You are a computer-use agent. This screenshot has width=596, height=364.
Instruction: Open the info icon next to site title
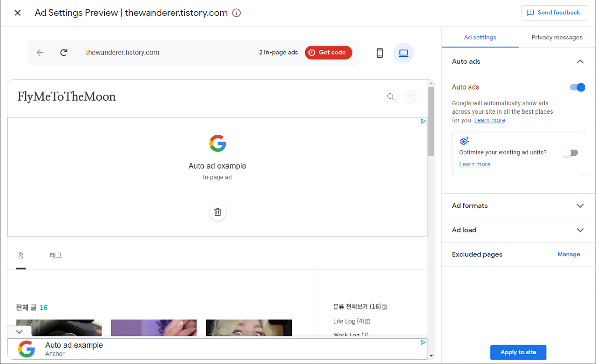click(x=237, y=13)
